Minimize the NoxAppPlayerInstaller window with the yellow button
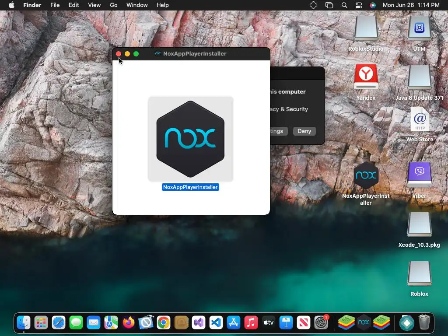Viewport: 448px width, 336px height. click(127, 54)
